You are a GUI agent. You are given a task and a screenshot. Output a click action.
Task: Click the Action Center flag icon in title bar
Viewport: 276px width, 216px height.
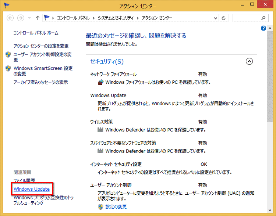tap(7, 6)
